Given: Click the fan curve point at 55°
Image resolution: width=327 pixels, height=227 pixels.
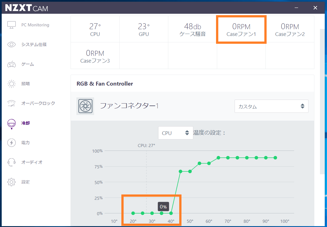Looking at the screenshot, I should [199, 163].
